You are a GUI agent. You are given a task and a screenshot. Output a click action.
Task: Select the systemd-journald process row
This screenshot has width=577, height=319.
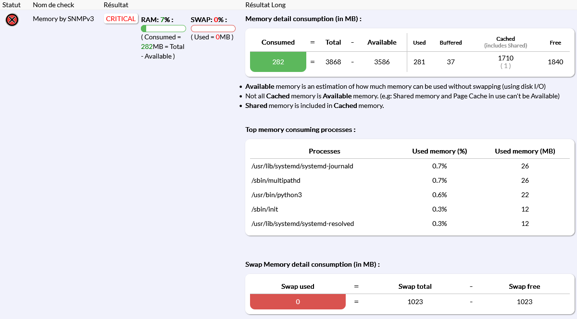(302, 166)
